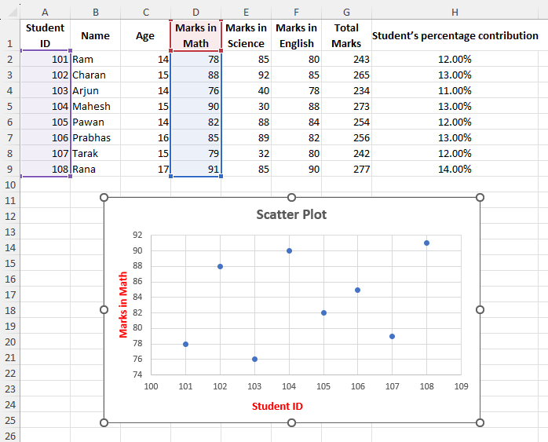
Task: Click the "Scatter Plot" chart title
Action: [x=291, y=214]
